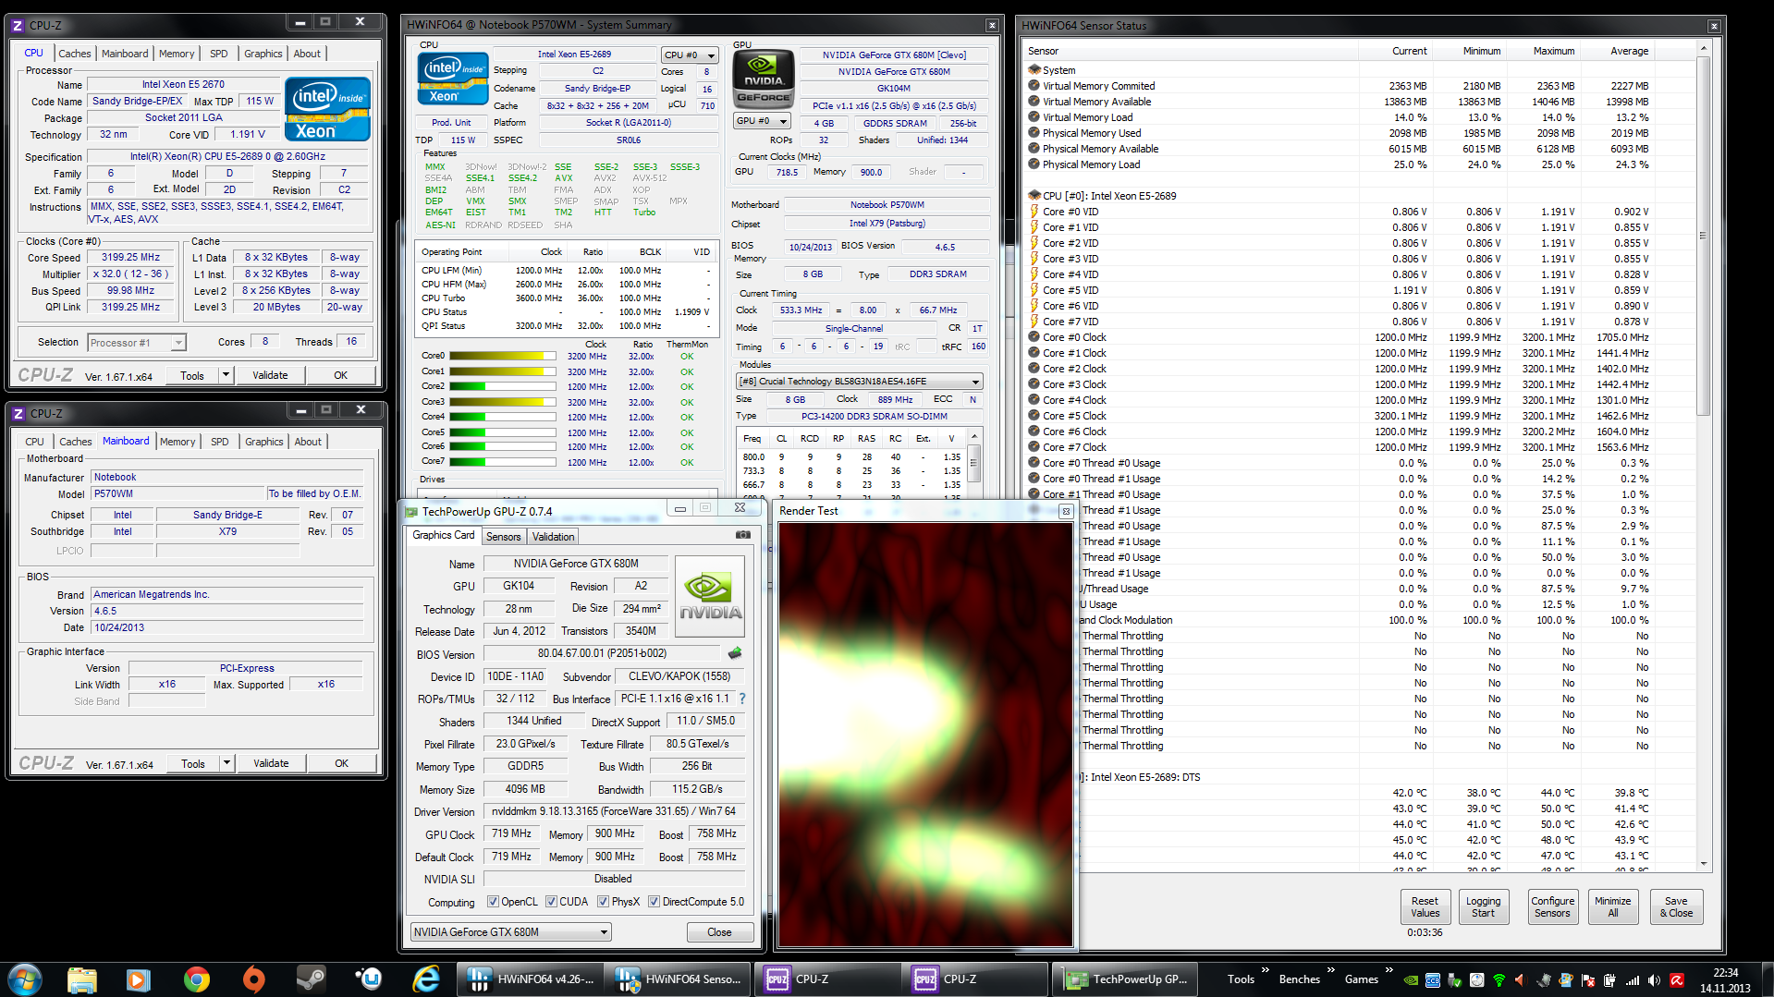Switch to TechPowerUp GPU-Z taskbar item
This screenshot has width=1774, height=997.
point(1124,979)
